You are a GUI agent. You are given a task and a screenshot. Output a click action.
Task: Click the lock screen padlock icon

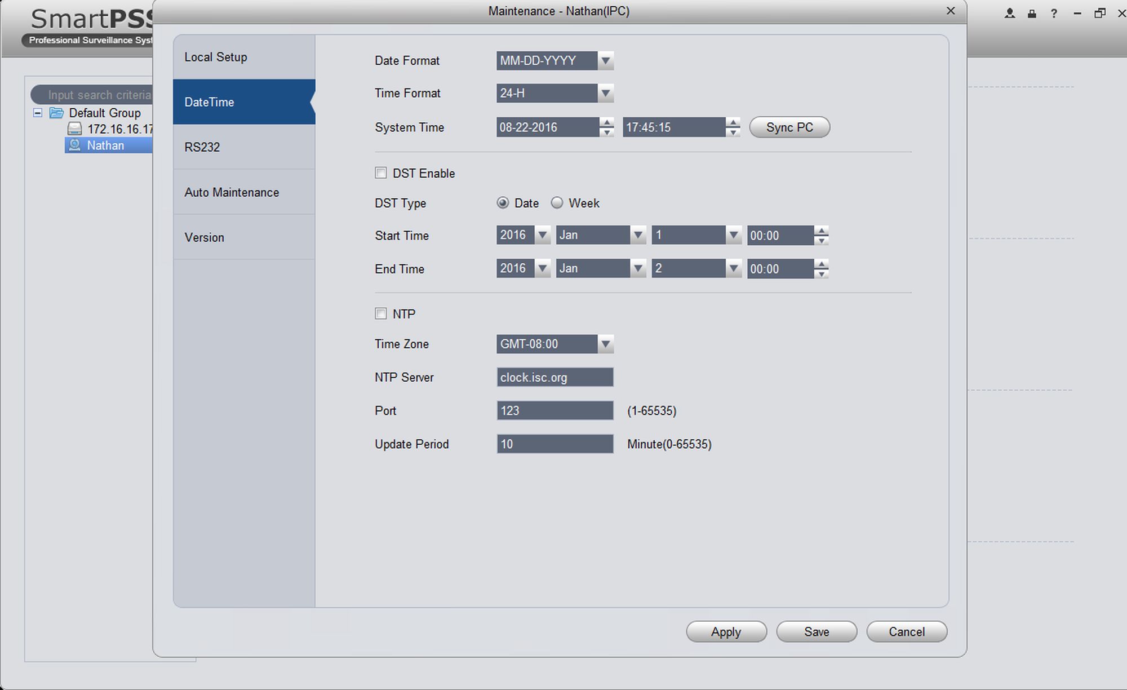point(1032,14)
